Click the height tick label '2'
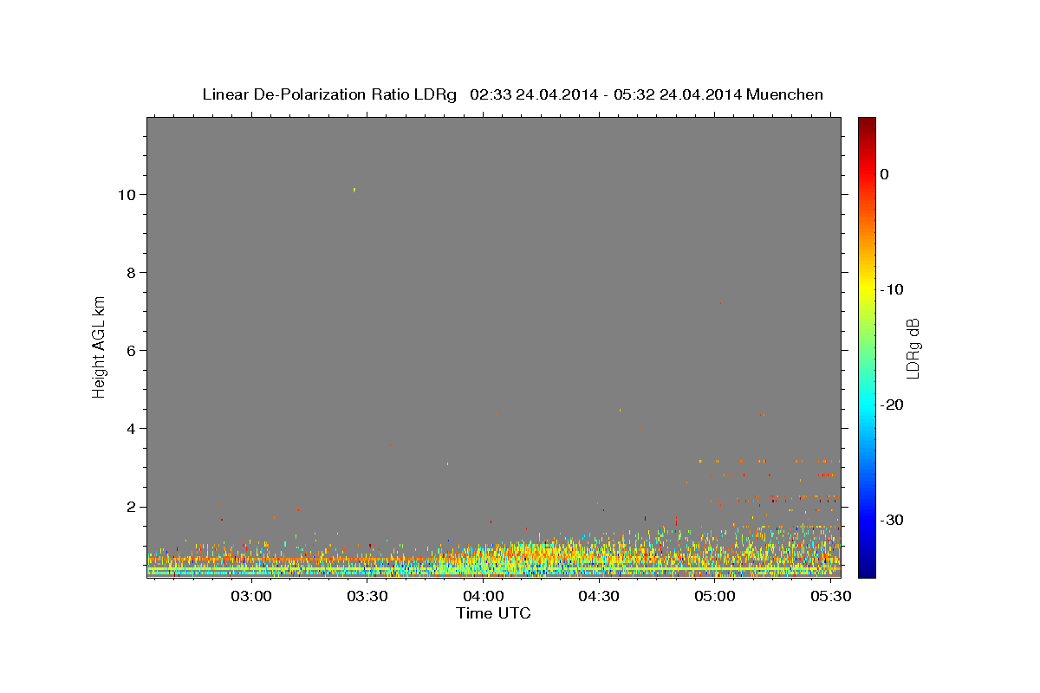Screen dimensions: 1040x693 click(132, 507)
